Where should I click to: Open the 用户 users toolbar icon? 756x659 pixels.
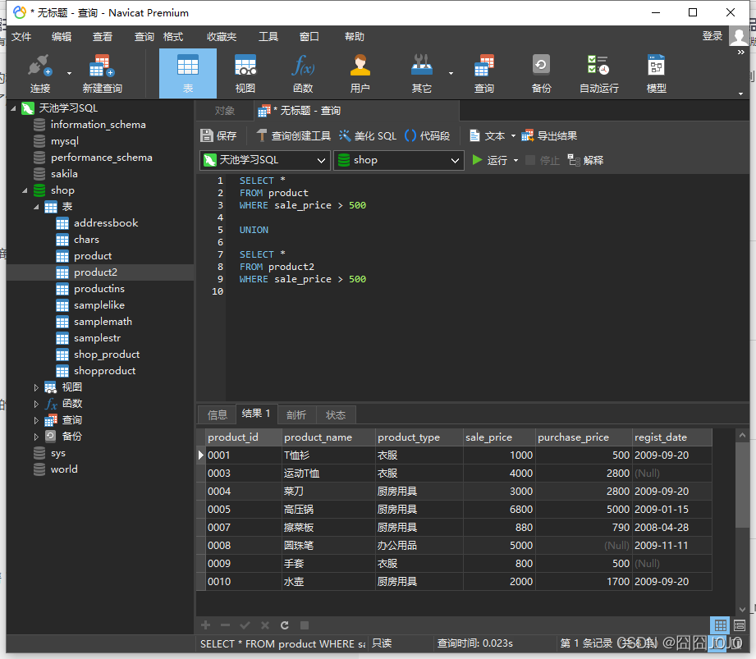click(360, 73)
